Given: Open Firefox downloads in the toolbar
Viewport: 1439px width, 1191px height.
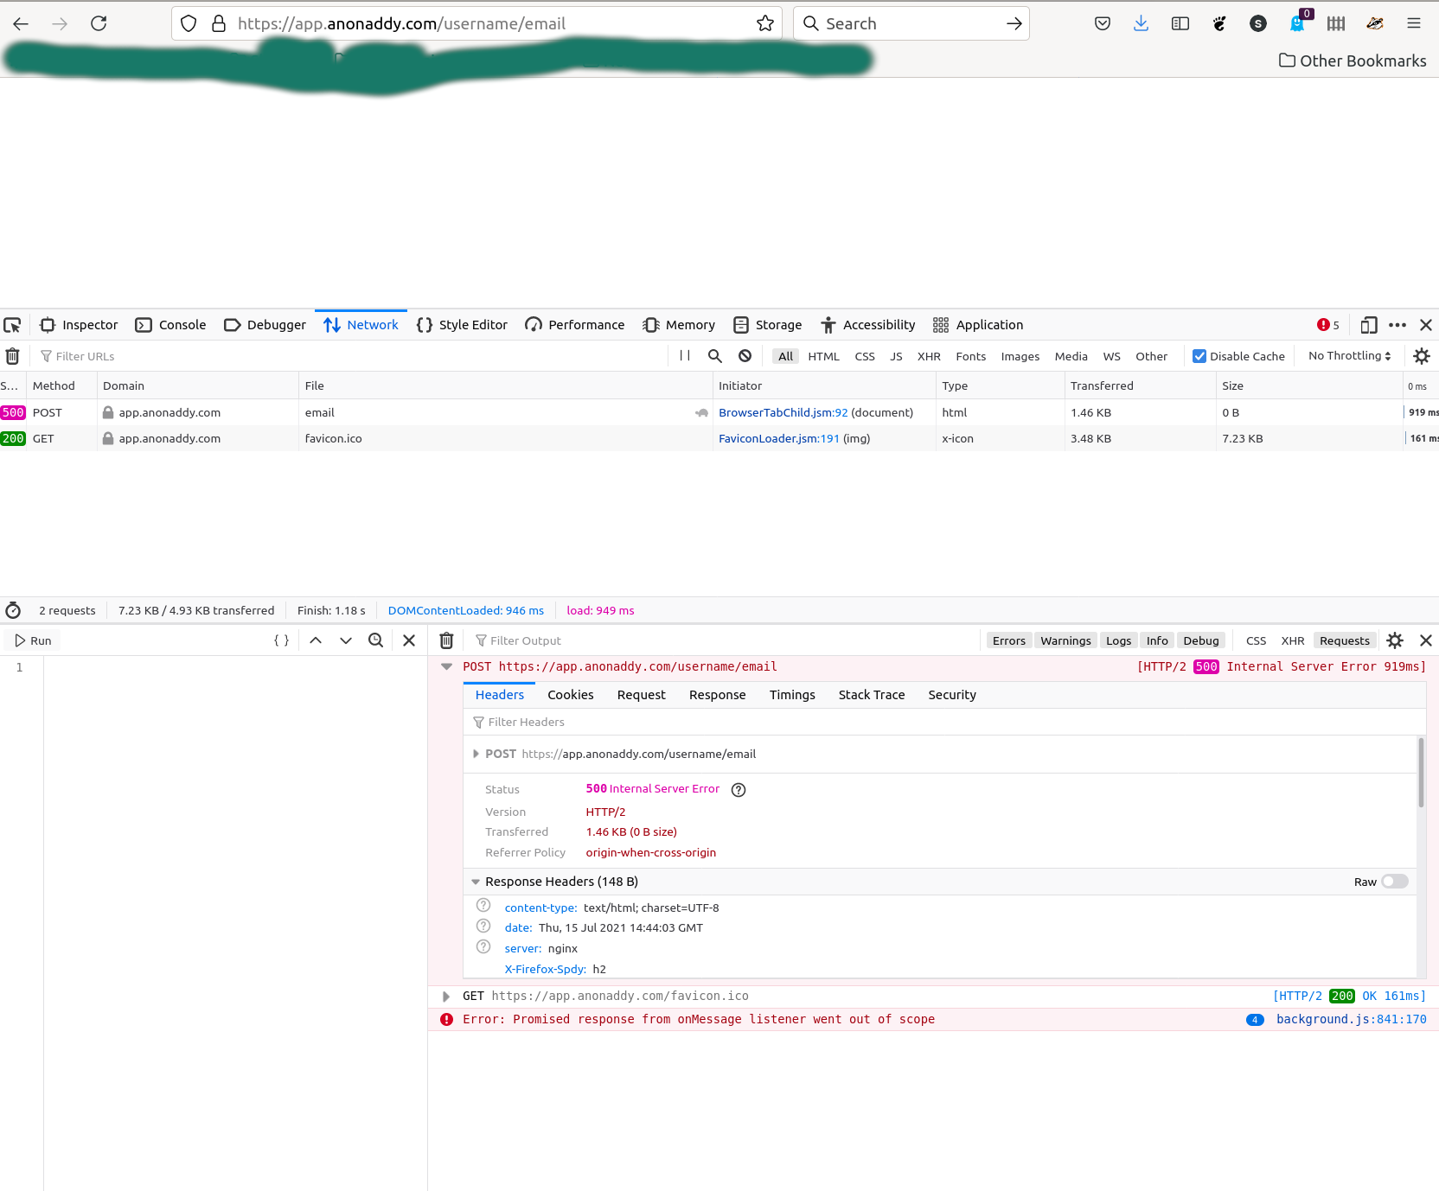Looking at the screenshot, I should pos(1141,23).
